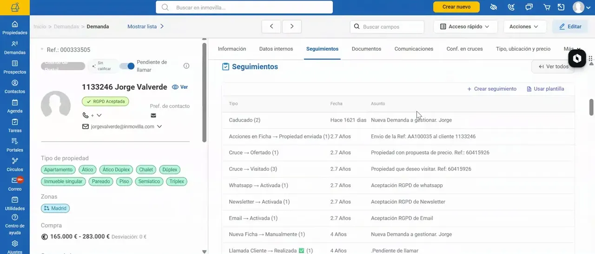This screenshot has width=595, height=254.
Task: Click Inicio in the breadcrumb
Action: point(40,26)
